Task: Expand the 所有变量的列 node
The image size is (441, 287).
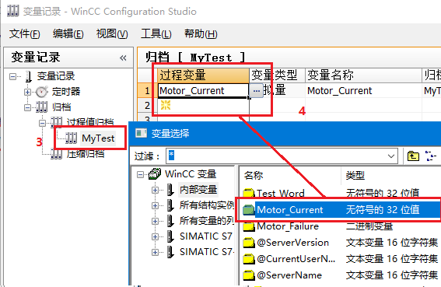Action: [x=155, y=221]
